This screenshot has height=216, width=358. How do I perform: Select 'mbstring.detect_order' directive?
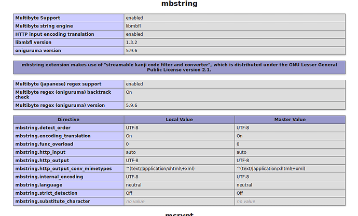68,127
